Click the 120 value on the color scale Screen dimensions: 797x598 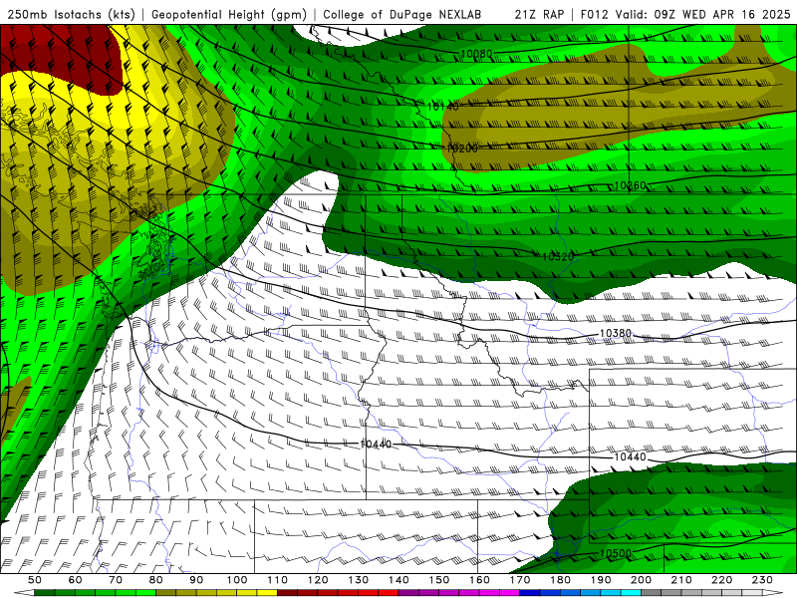pyautogui.click(x=318, y=580)
